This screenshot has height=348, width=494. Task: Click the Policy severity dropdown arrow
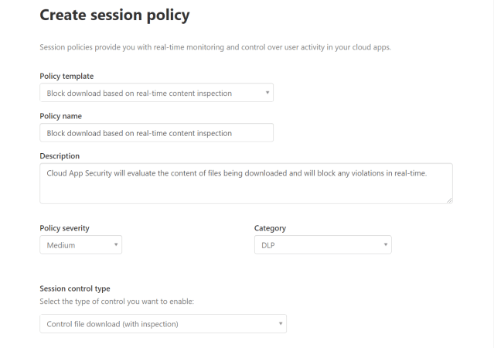tap(115, 245)
